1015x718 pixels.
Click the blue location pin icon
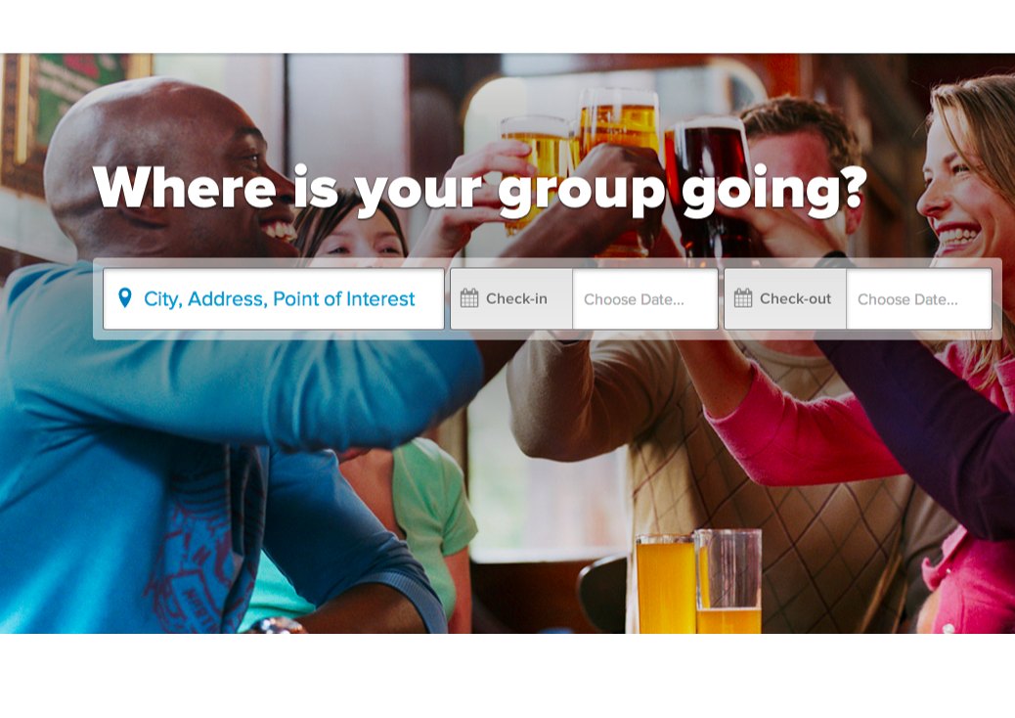pos(125,297)
